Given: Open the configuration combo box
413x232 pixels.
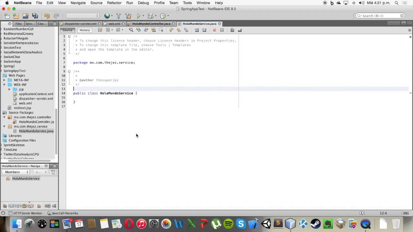Looking at the screenshot, I should click(x=83, y=16).
